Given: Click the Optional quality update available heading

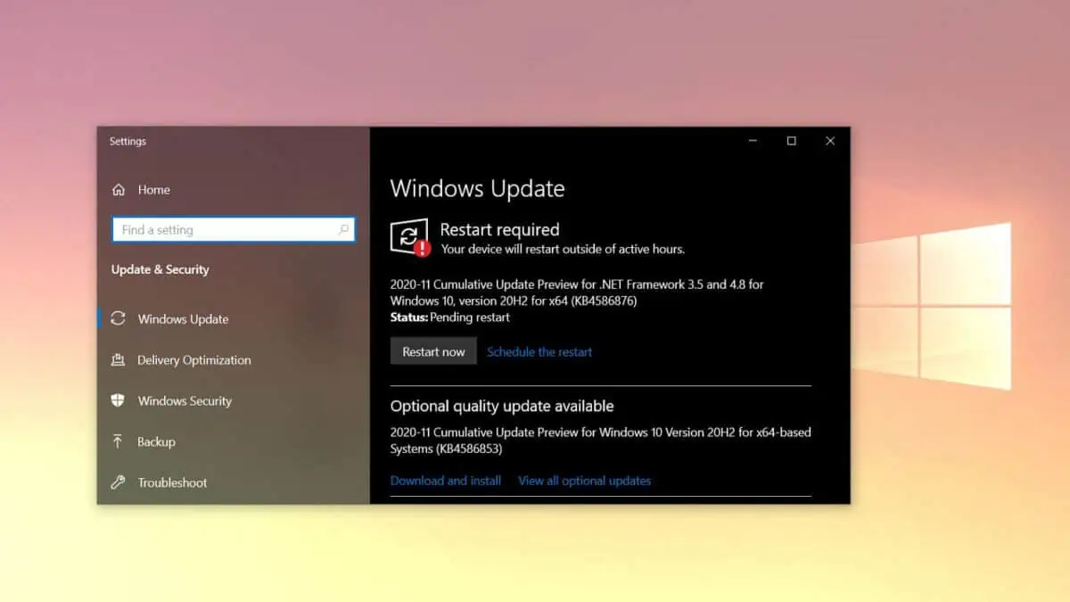Looking at the screenshot, I should pos(502,406).
